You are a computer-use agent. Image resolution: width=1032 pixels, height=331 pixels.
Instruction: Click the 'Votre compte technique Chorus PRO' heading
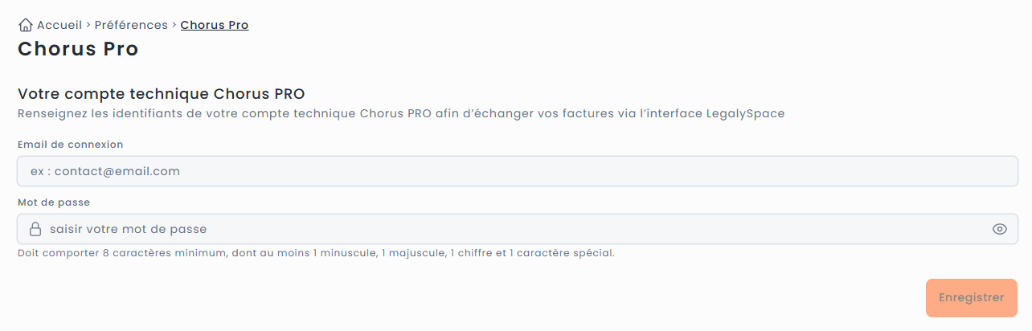[x=162, y=93]
